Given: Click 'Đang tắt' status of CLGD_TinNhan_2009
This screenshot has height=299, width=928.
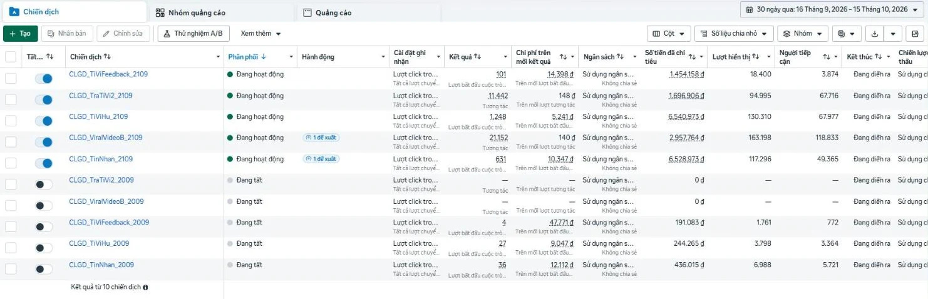Looking at the screenshot, I should [x=249, y=265].
